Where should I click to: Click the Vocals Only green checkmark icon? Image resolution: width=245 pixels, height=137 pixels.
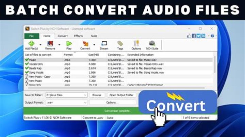[x=27, y=64]
